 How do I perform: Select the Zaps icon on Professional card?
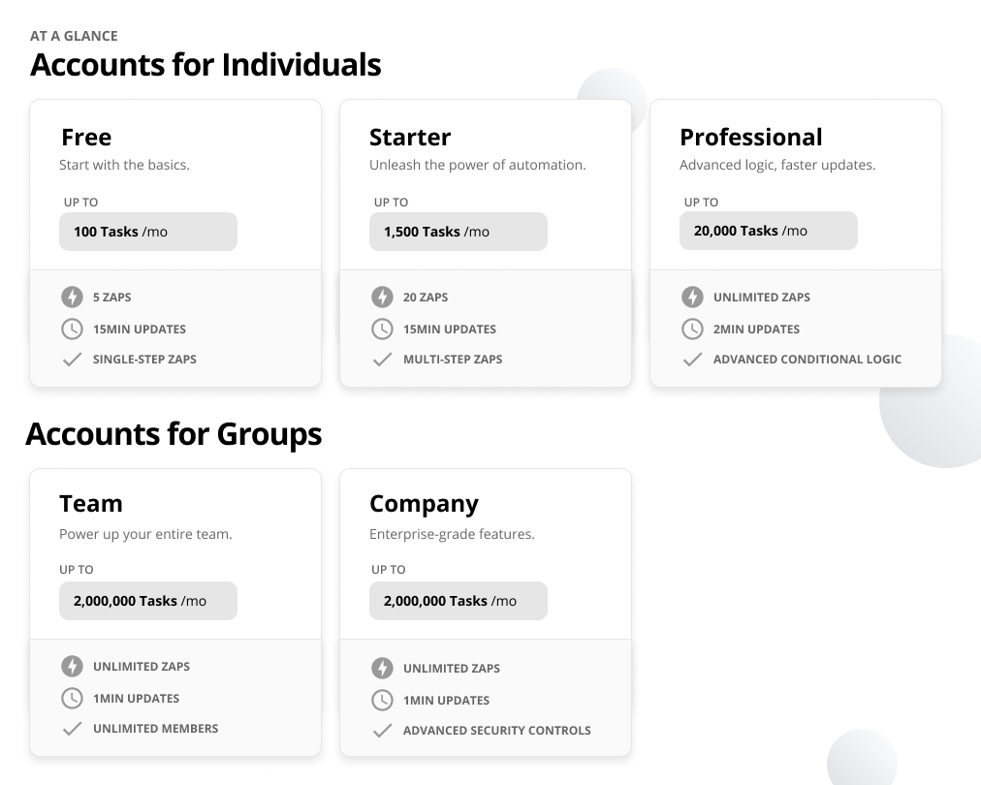tap(693, 298)
